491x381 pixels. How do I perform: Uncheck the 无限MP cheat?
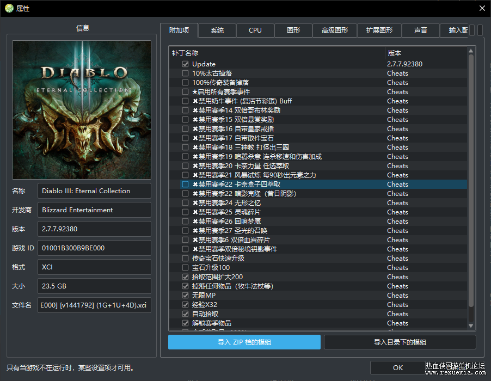pyautogui.click(x=186, y=295)
